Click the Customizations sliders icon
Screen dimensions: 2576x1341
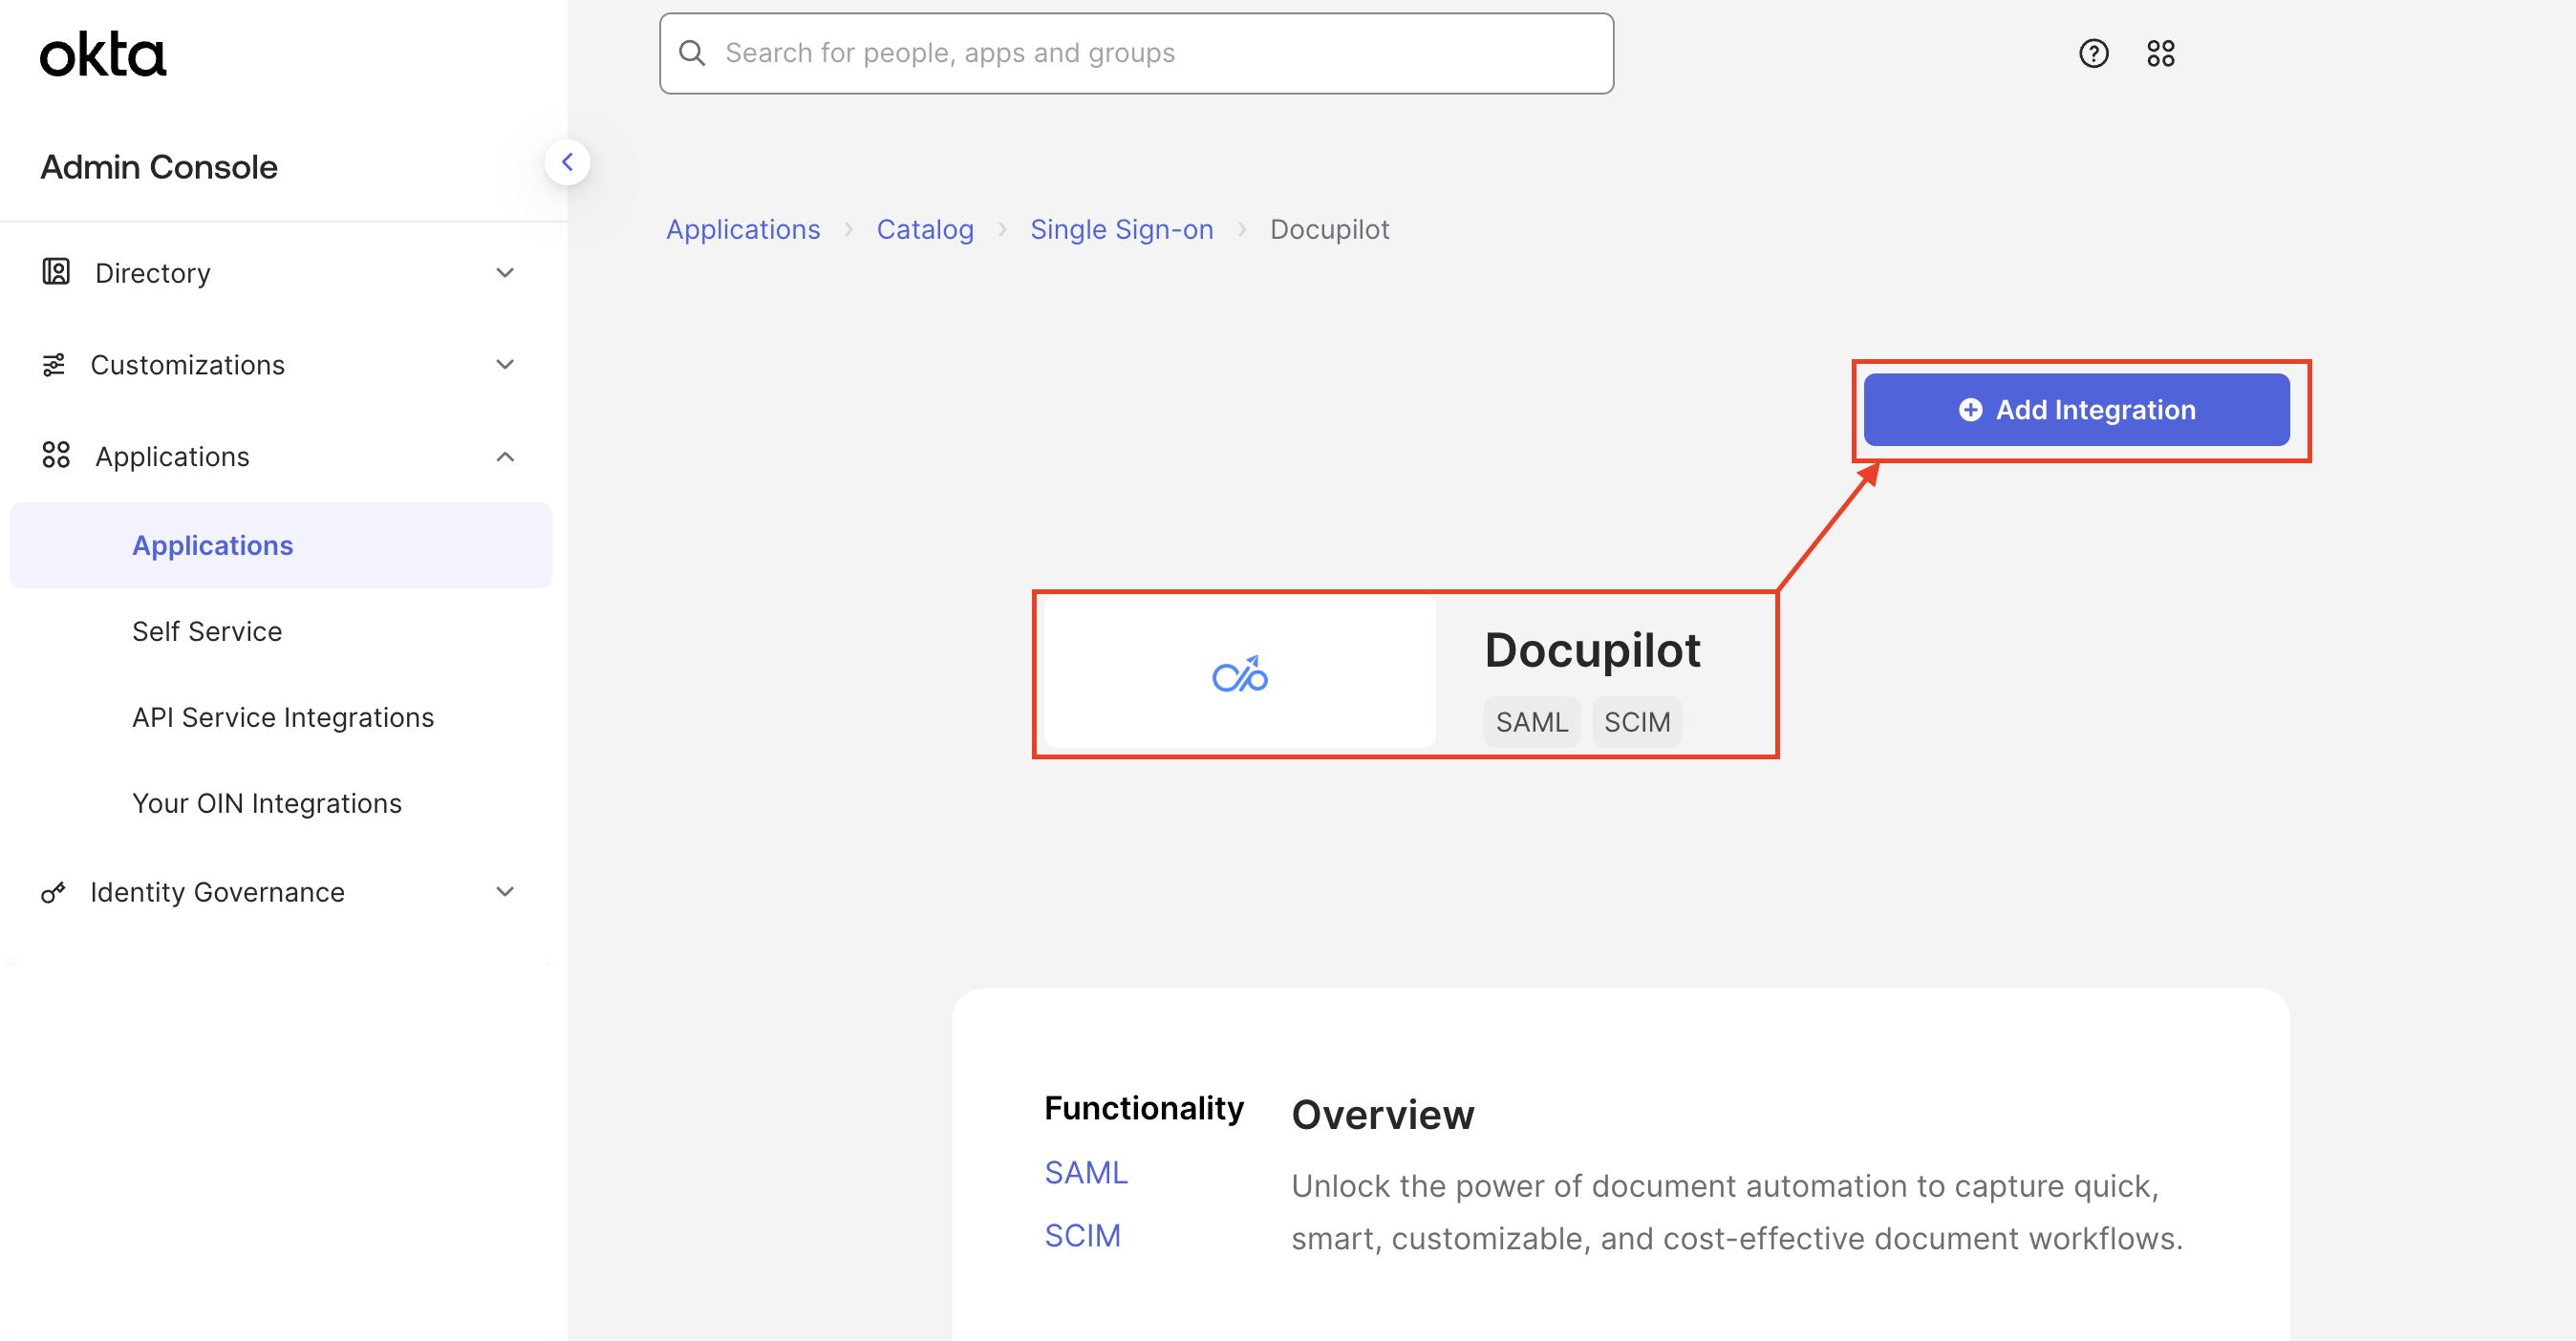pos(54,365)
